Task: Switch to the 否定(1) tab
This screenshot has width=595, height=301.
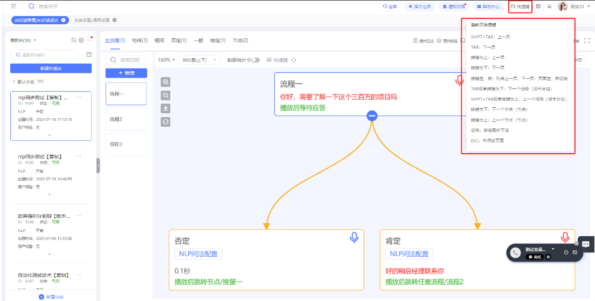Action: [178, 40]
